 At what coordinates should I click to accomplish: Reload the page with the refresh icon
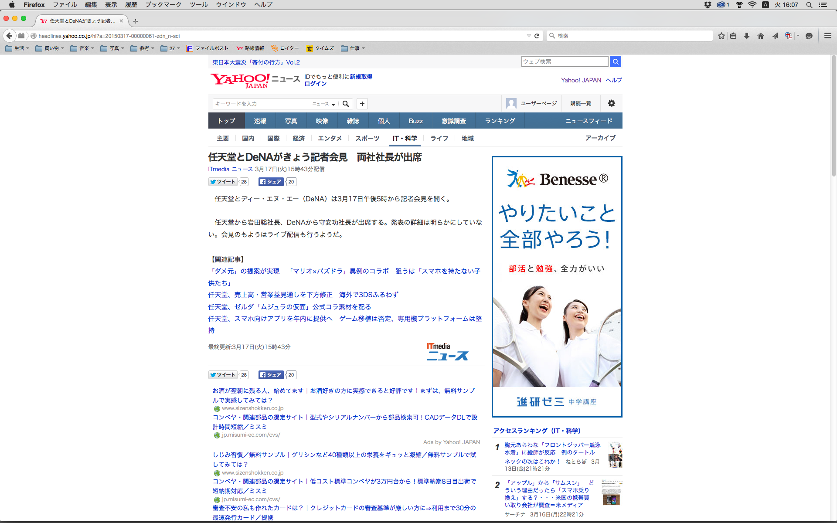[x=537, y=36]
